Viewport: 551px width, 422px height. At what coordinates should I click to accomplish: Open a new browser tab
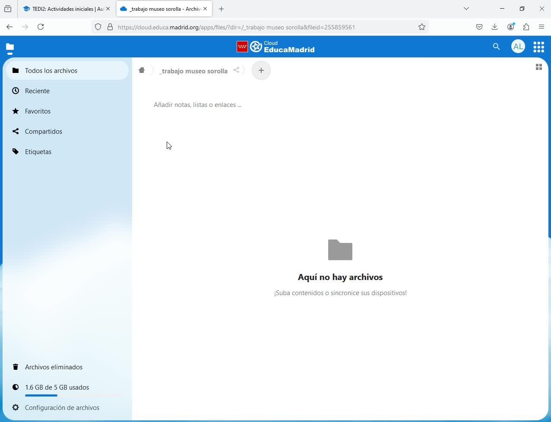[x=221, y=9]
